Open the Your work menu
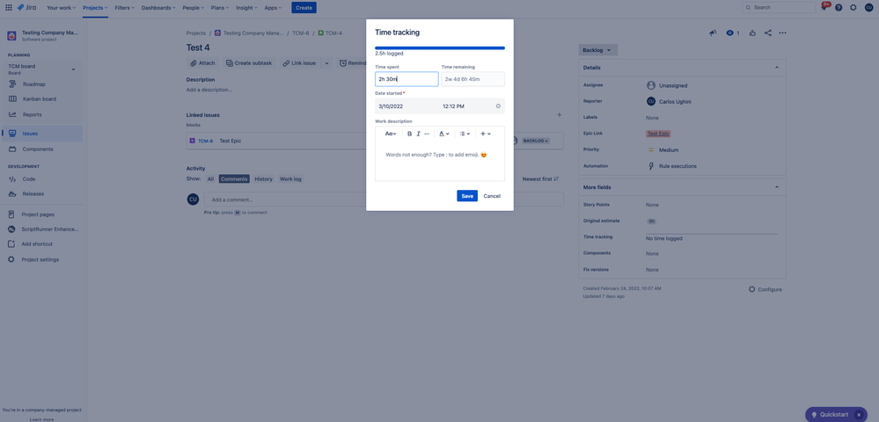This screenshot has height=422, width=879. click(x=62, y=8)
